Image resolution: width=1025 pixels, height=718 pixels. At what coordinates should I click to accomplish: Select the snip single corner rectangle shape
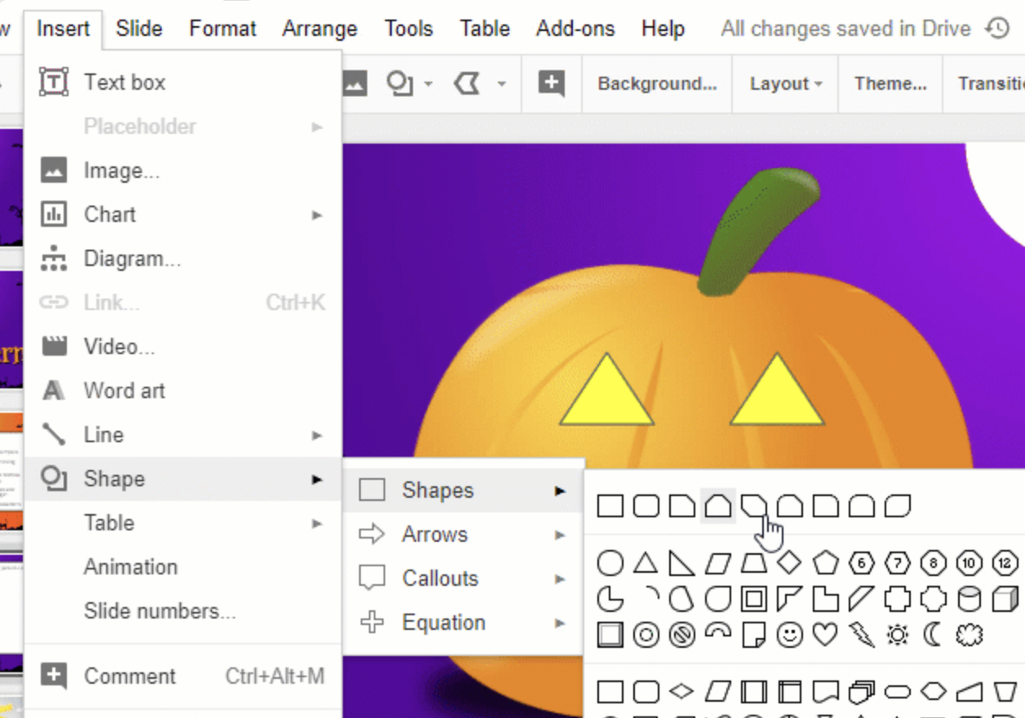(x=682, y=506)
